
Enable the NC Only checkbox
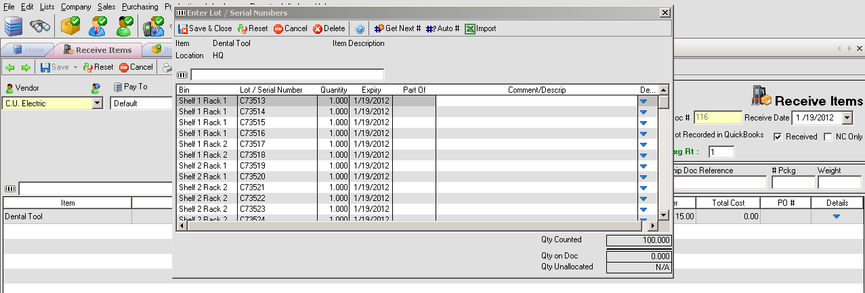click(828, 137)
